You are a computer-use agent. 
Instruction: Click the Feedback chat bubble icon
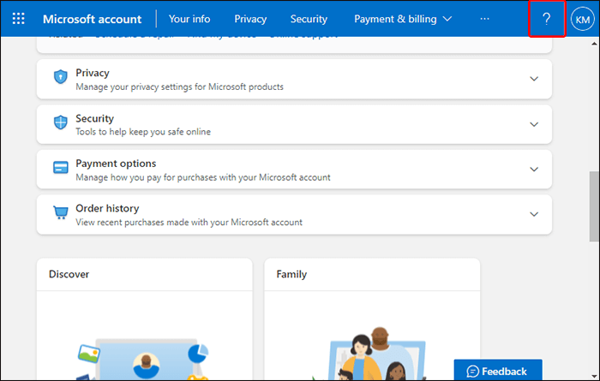coord(472,371)
